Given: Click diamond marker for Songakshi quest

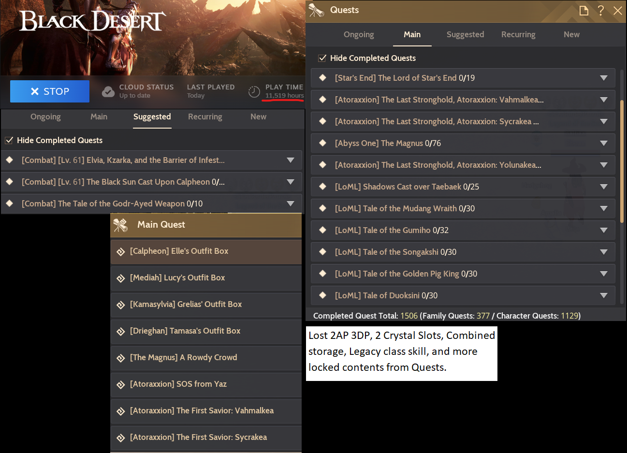Looking at the screenshot, I should [323, 252].
